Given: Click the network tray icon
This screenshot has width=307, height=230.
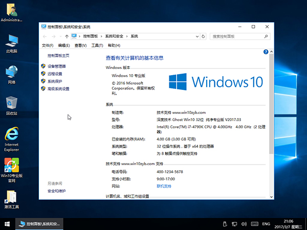Looking at the screenshot, I should (x=234, y=224).
